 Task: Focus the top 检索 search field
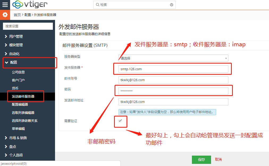tap(134, 5)
